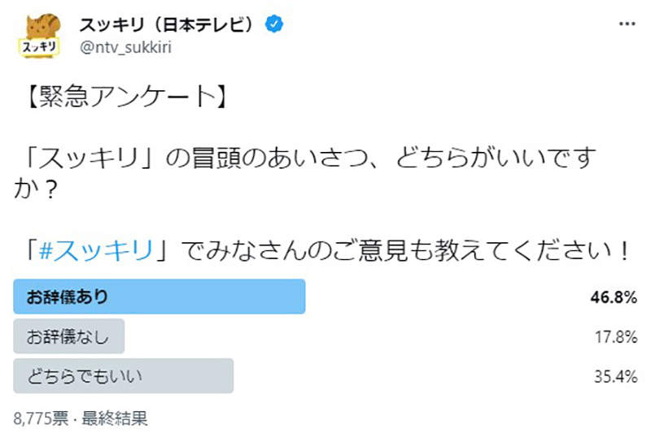Select the お辞儀あり poll option bar
Screen dimensions: 651x442
159,297
